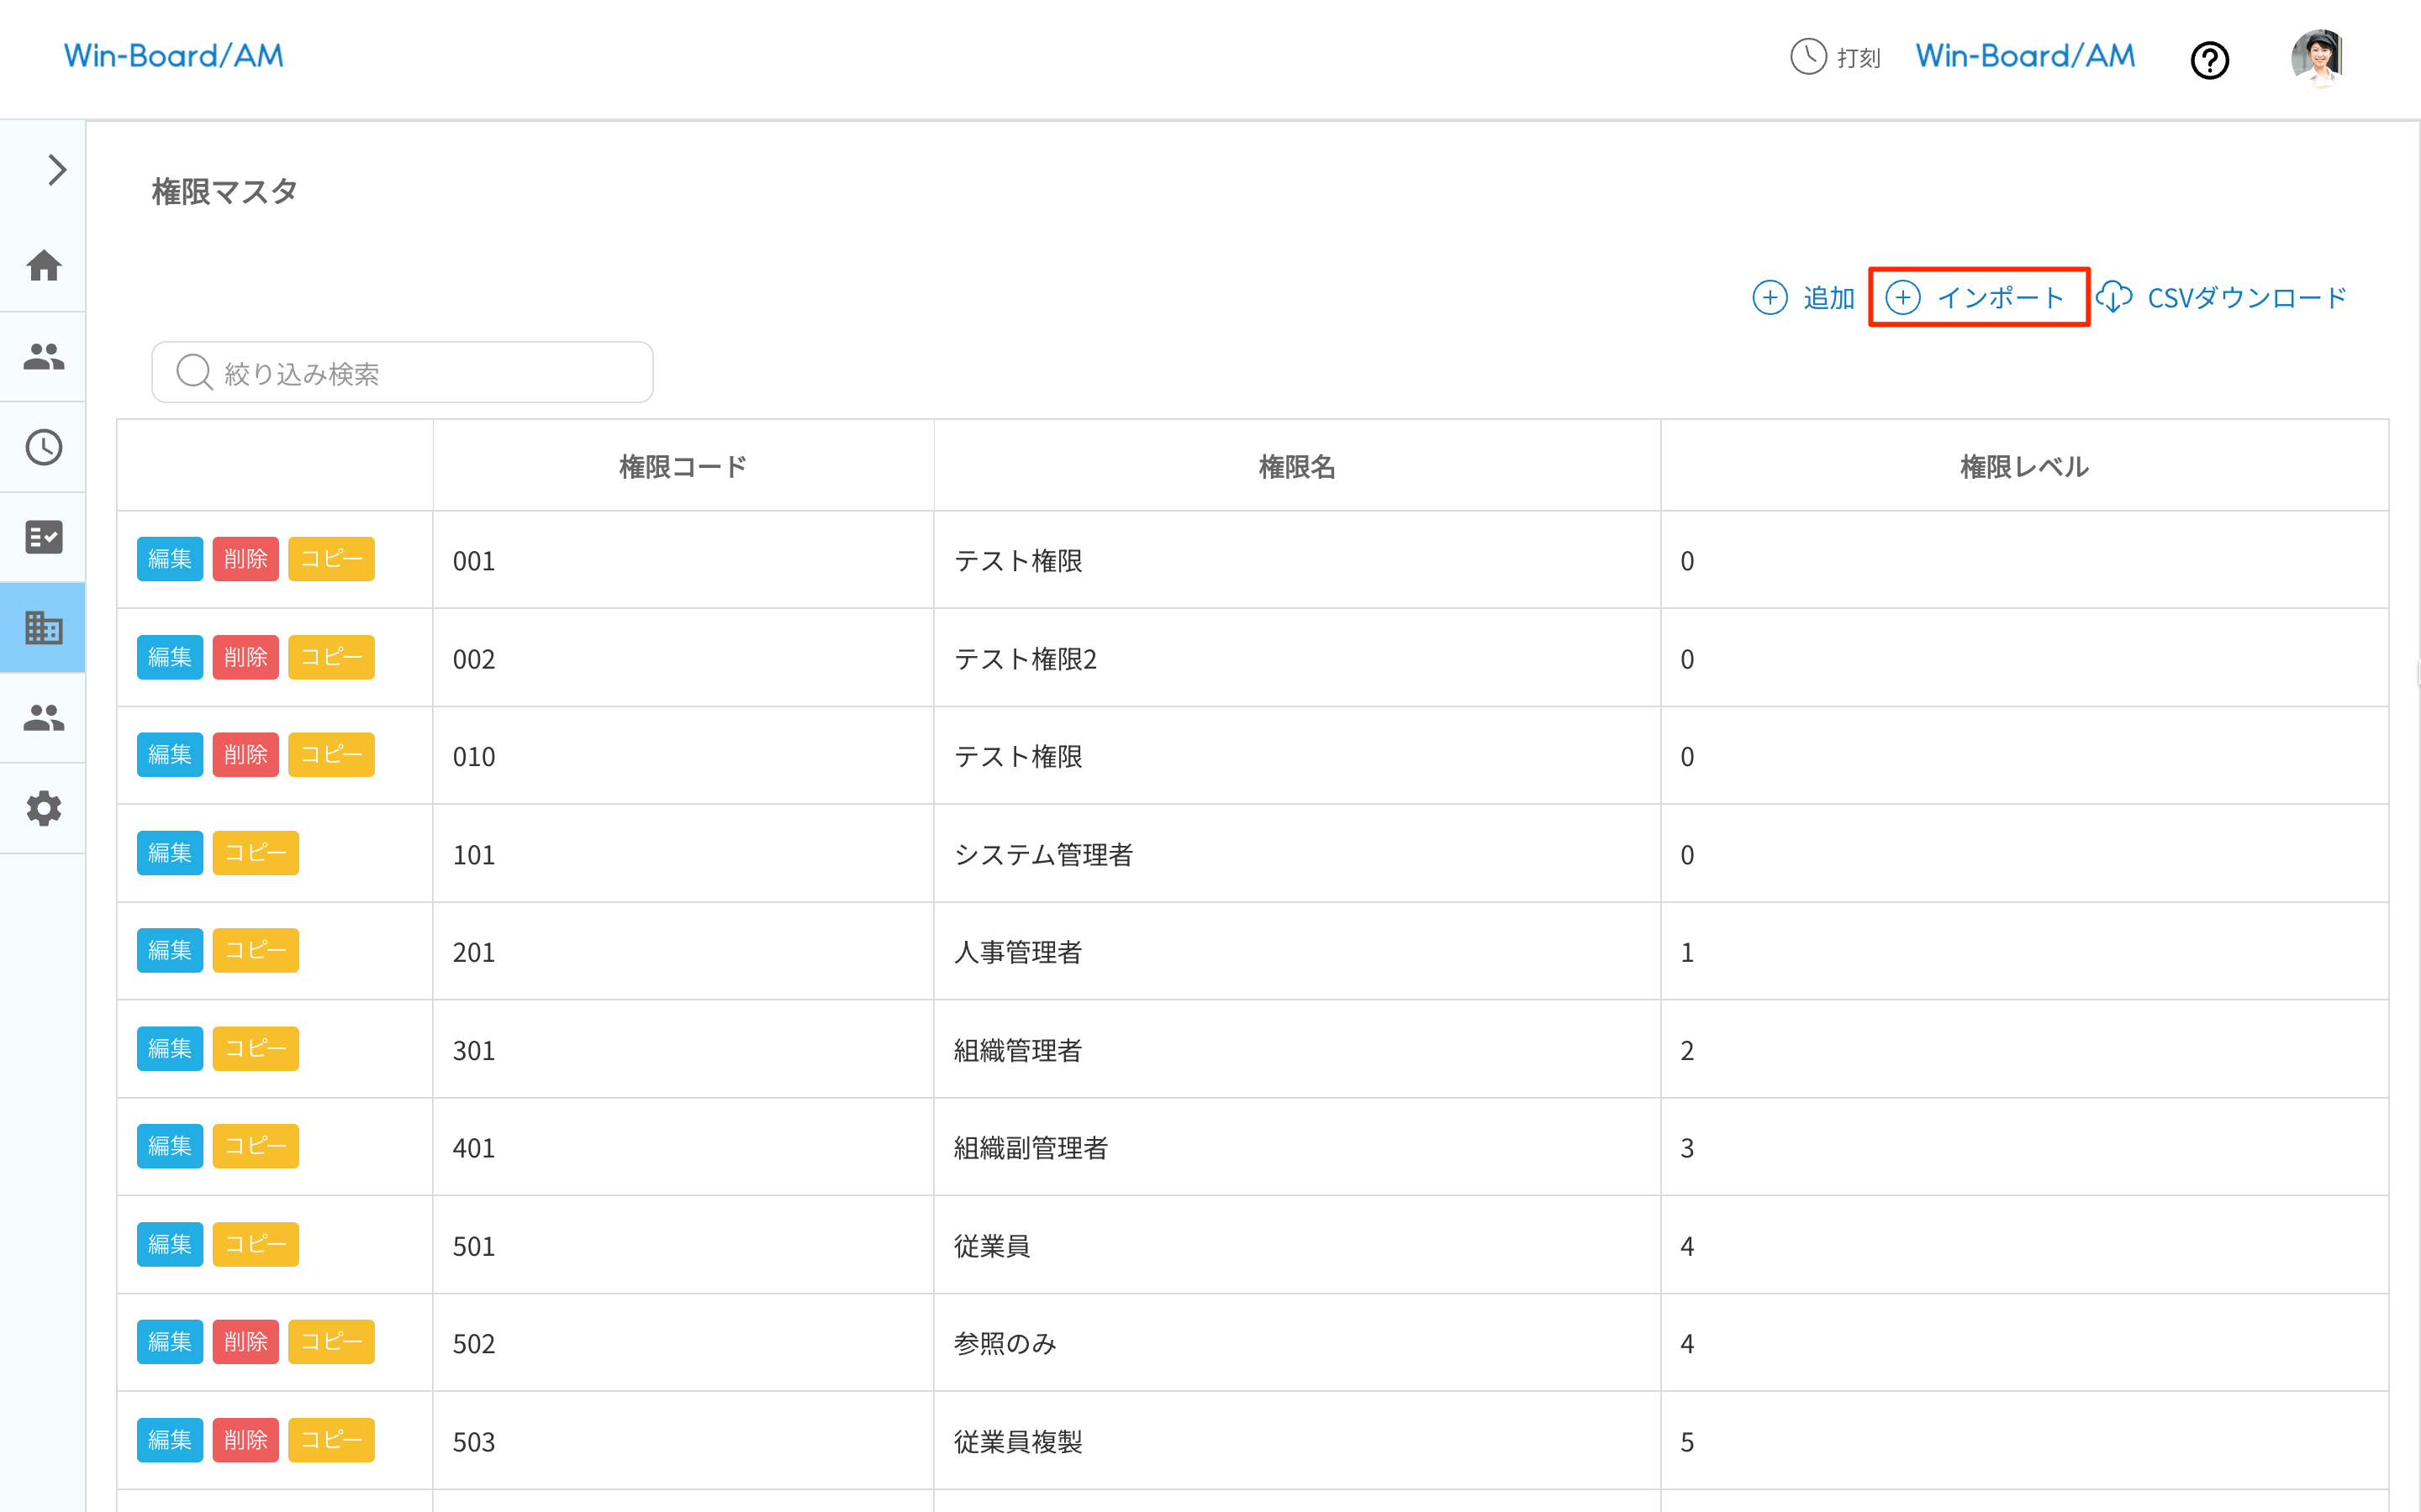Sort by 権限コード column header
2421x1512 pixels.
tap(683, 466)
